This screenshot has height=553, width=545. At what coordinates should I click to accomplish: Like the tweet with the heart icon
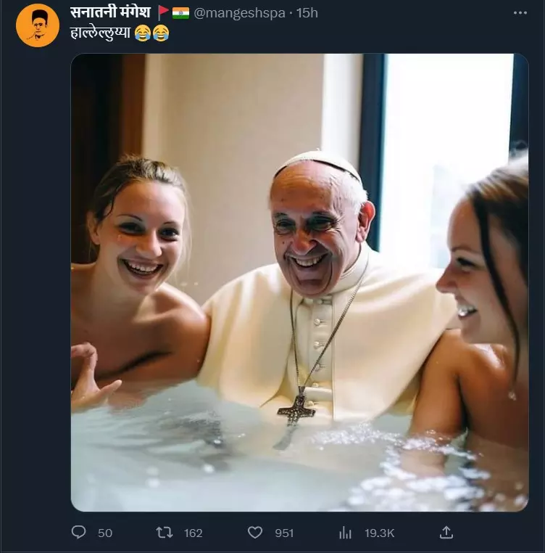point(255,533)
